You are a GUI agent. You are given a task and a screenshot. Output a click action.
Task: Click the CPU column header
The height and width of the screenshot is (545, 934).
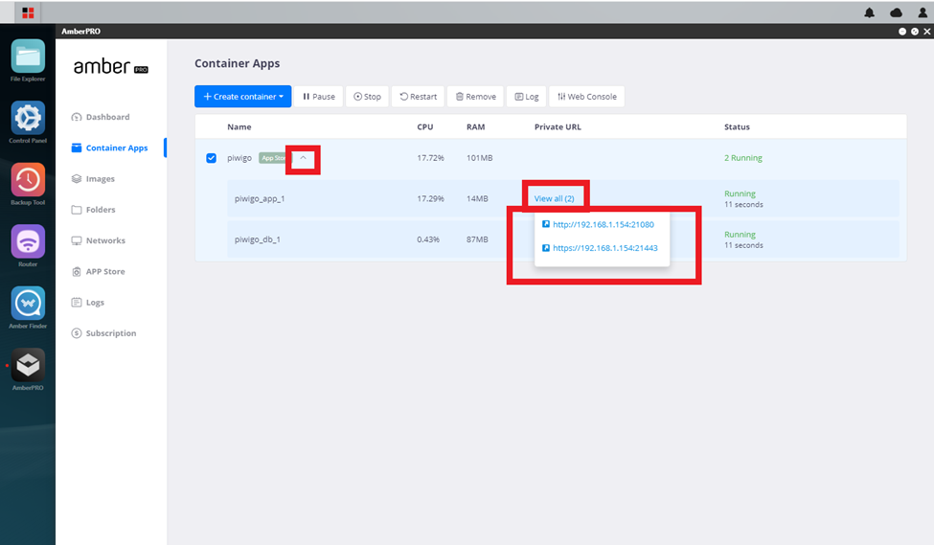coord(424,126)
